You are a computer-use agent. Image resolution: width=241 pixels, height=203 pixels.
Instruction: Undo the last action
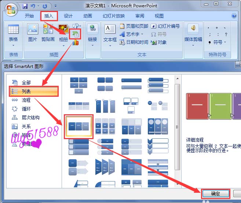click(33, 6)
